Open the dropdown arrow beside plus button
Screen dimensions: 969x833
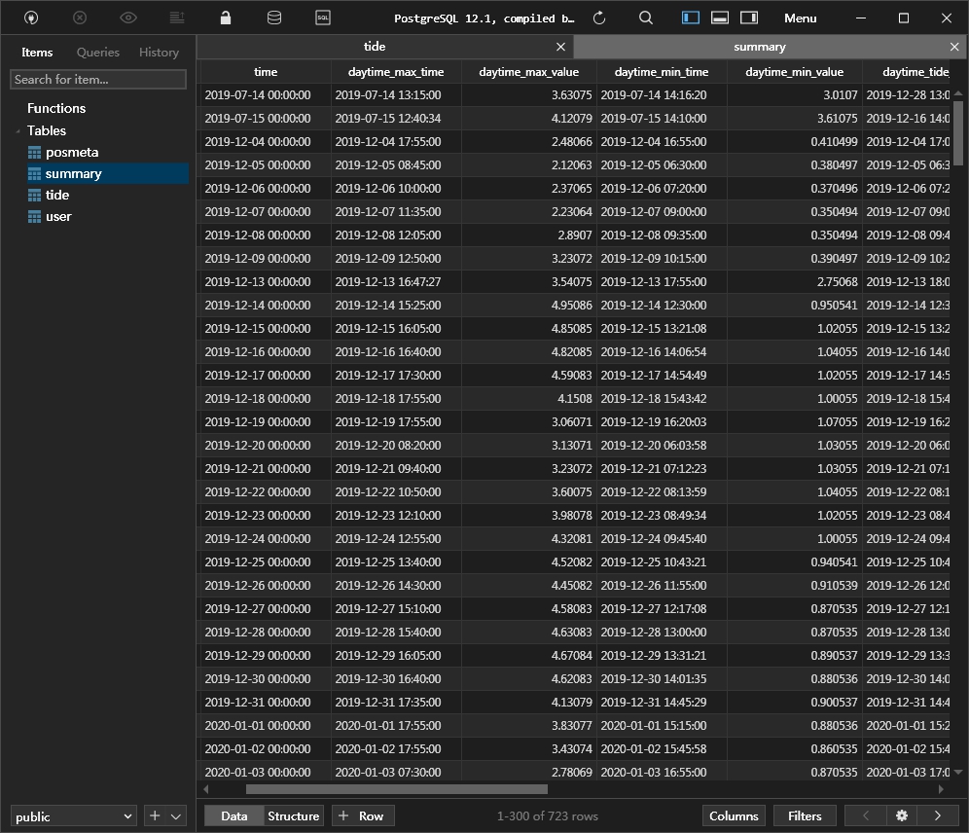(176, 816)
